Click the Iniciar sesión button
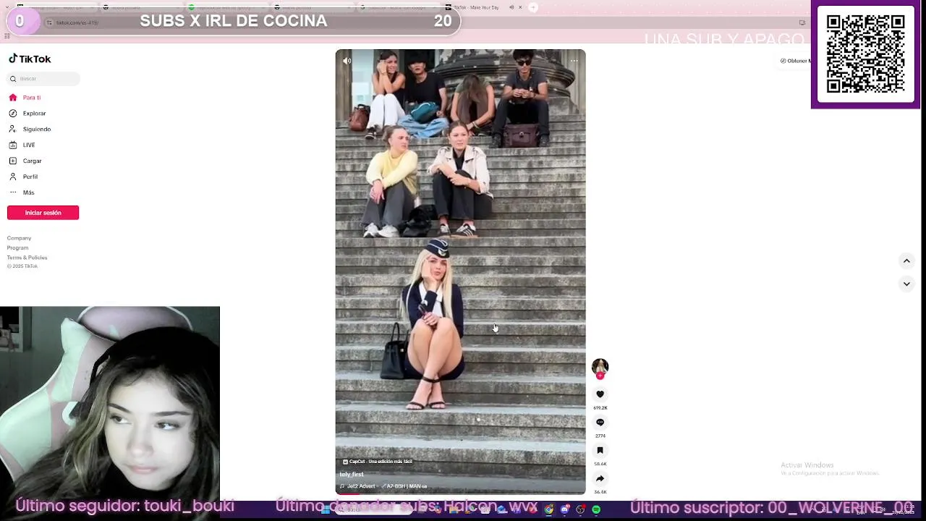Image resolution: width=926 pixels, height=521 pixels. click(43, 213)
